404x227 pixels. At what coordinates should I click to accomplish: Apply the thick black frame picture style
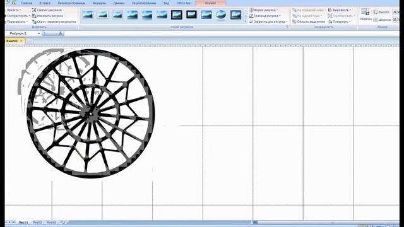tap(191, 15)
